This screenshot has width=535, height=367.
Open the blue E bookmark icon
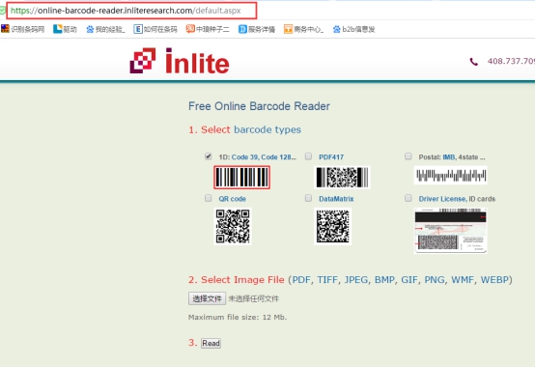pos(138,29)
